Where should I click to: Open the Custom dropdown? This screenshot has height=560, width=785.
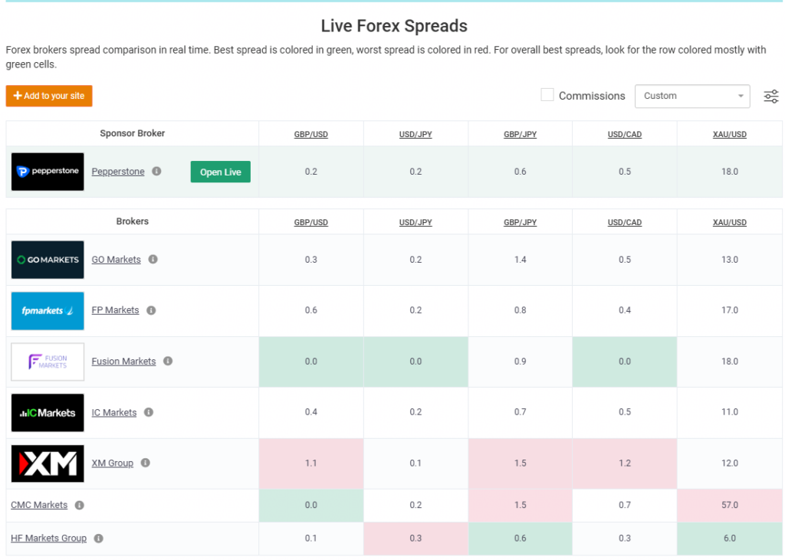692,96
